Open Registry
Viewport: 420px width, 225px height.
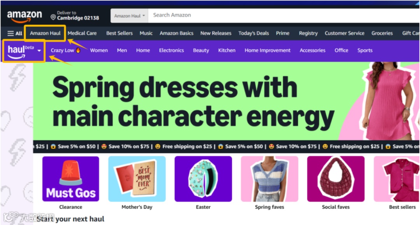(x=308, y=33)
